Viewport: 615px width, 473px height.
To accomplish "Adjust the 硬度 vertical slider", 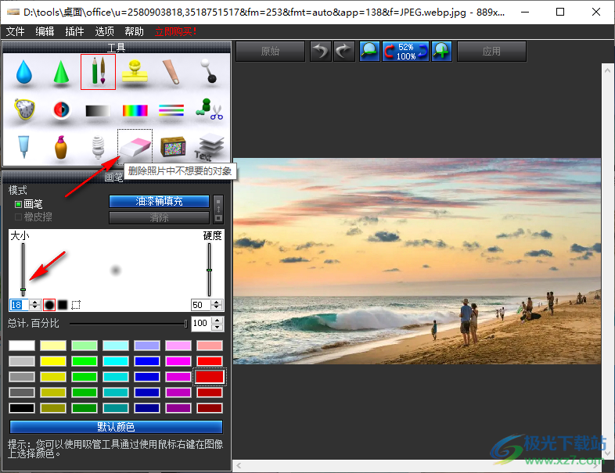I will [x=210, y=269].
